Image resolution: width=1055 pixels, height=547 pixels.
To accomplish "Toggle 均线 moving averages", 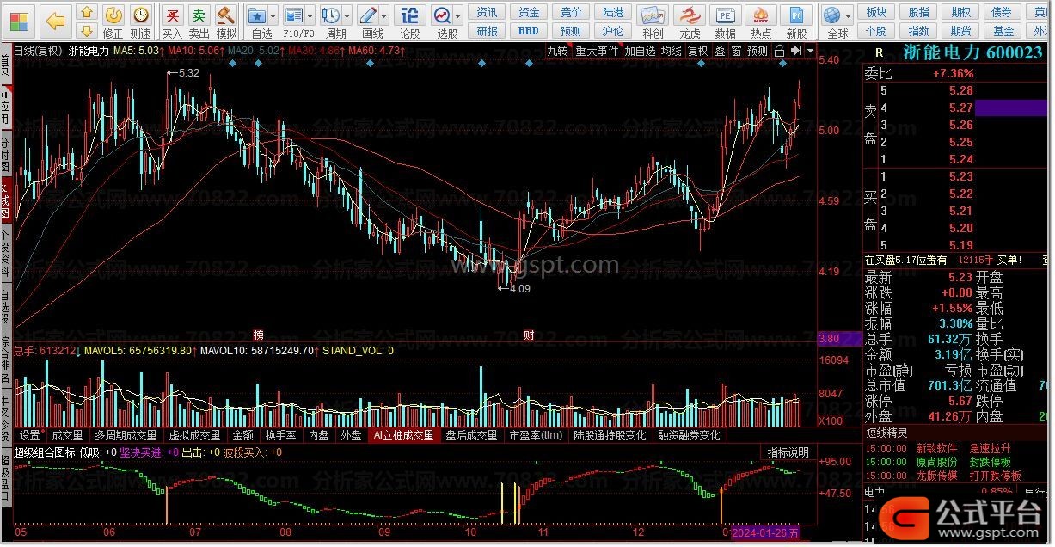I will click(x=672, y=51).
